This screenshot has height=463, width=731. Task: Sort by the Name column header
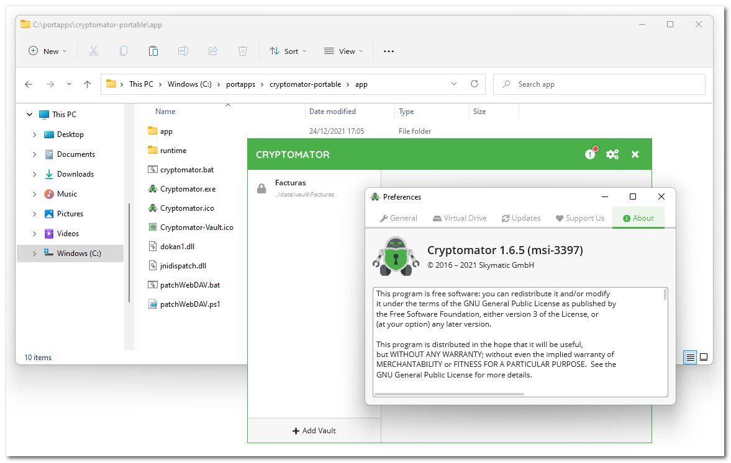(165, 112)
